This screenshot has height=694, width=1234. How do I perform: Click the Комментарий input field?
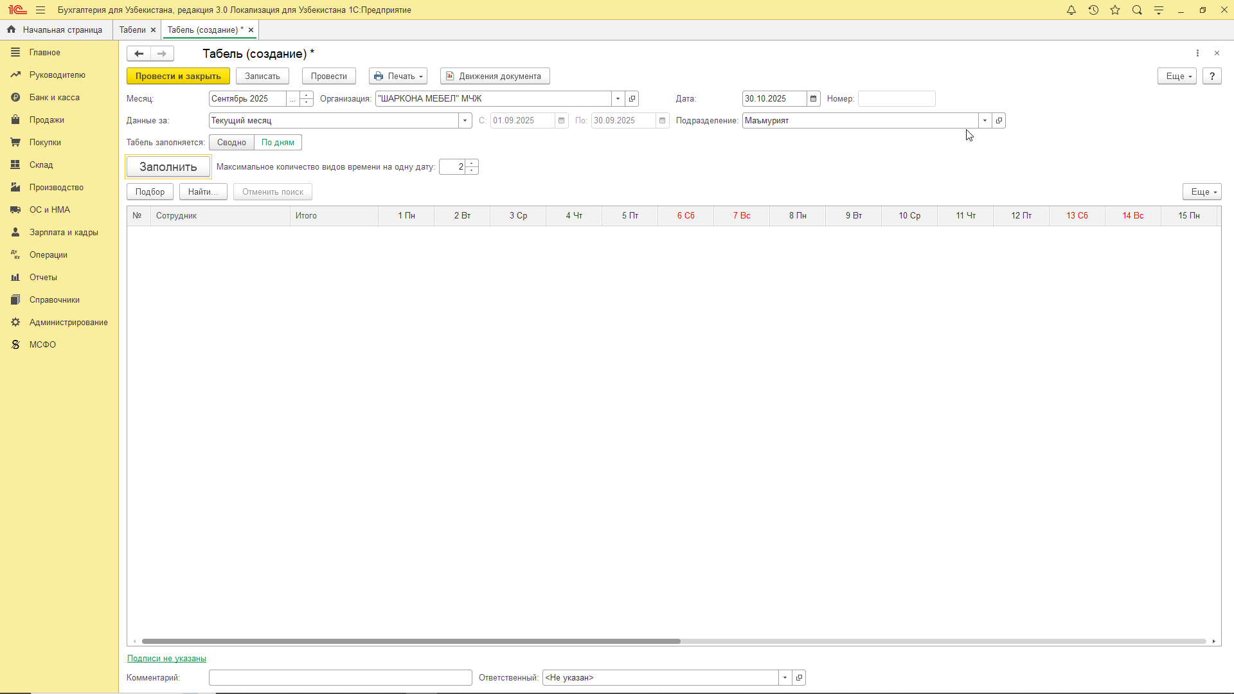tap(340, 678)
